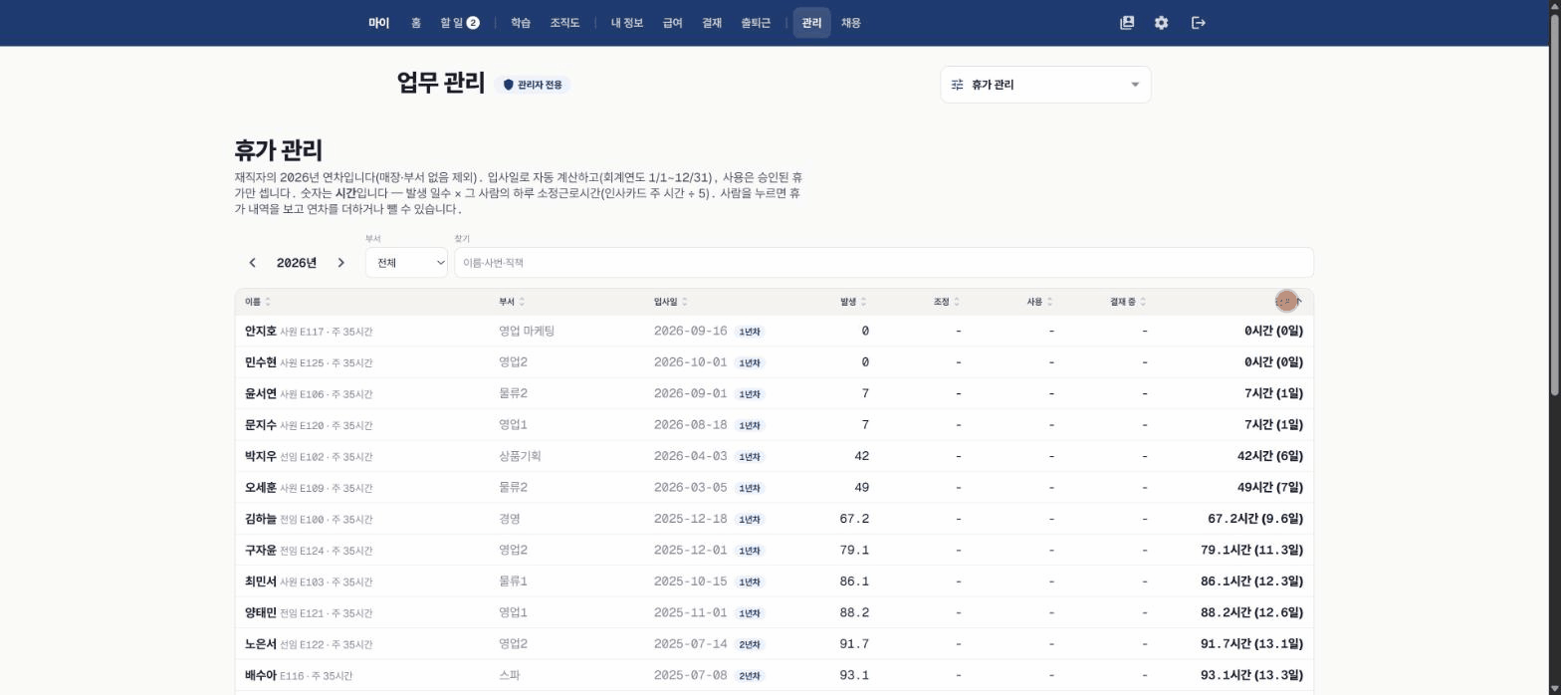This screenshot has height=695, width=1561.
Task: Open settings via the gear icon
Action: tap(1161, 23)
